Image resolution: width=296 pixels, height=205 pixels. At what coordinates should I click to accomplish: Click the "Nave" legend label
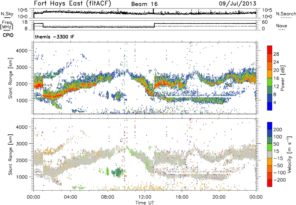(x=282, y=26)
